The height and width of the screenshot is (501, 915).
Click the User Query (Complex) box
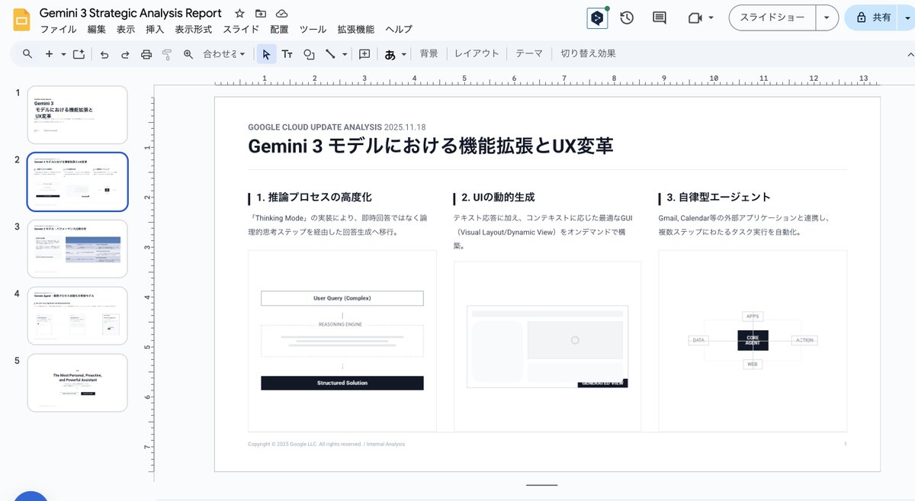pyautogui.click(x=342, y=298)
